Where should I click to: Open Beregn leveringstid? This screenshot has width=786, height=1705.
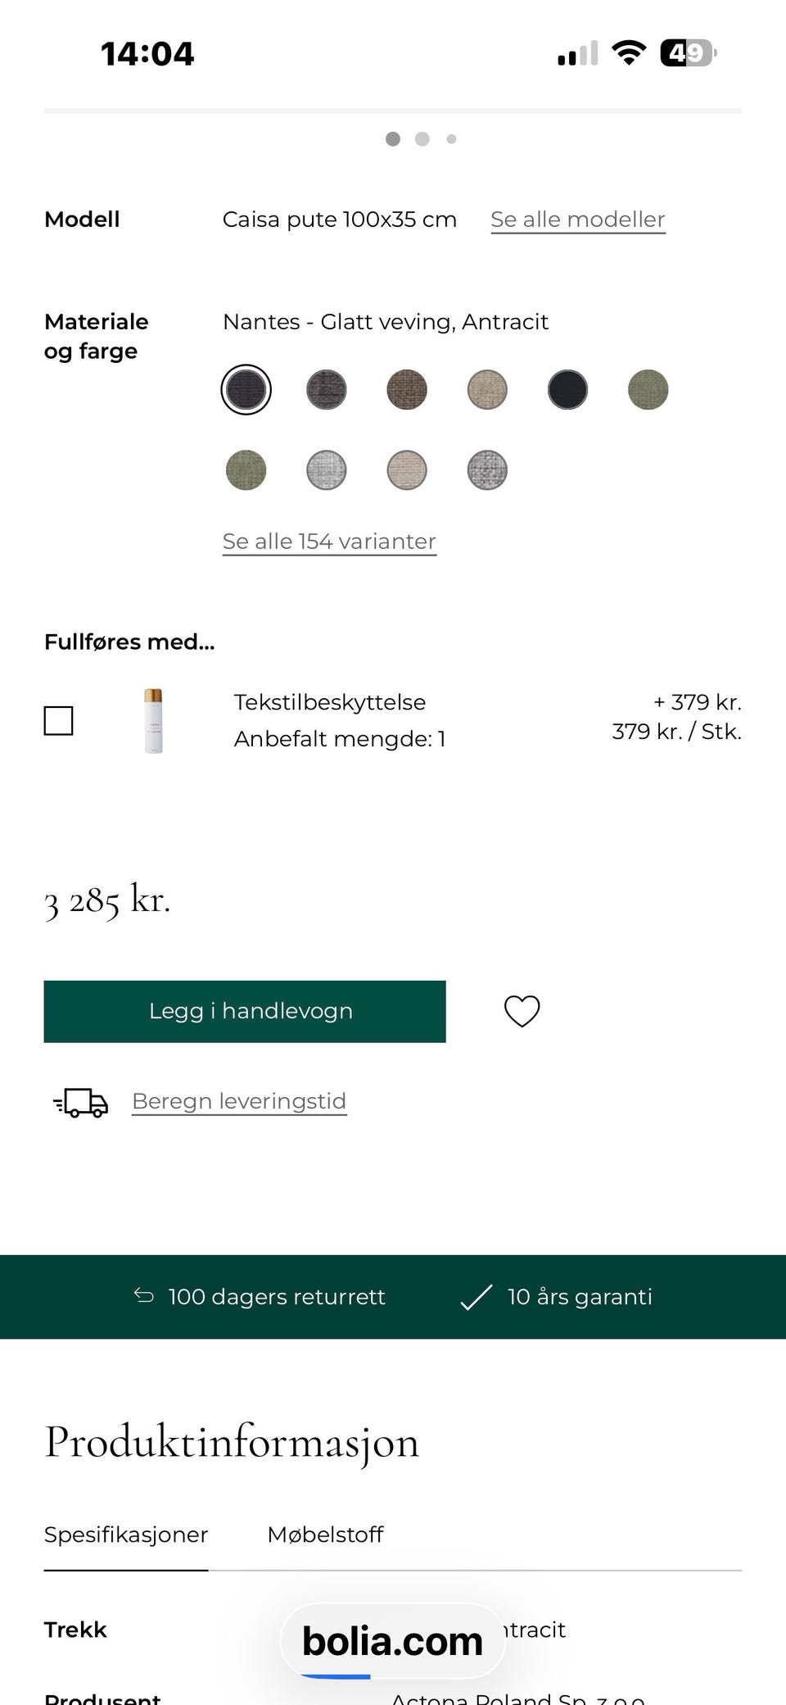pos(238,1101)
